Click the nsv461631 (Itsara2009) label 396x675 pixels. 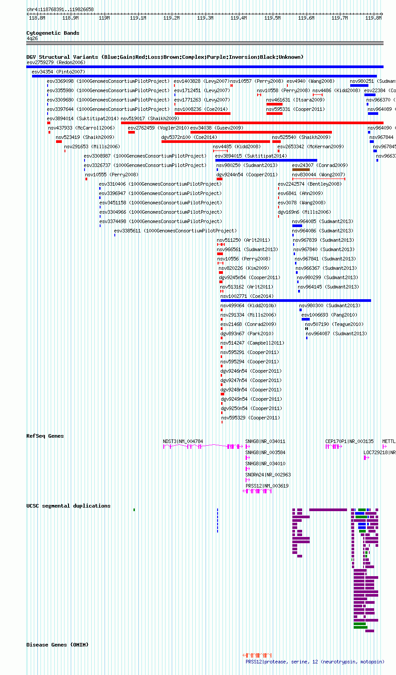(x=296, y=100)
